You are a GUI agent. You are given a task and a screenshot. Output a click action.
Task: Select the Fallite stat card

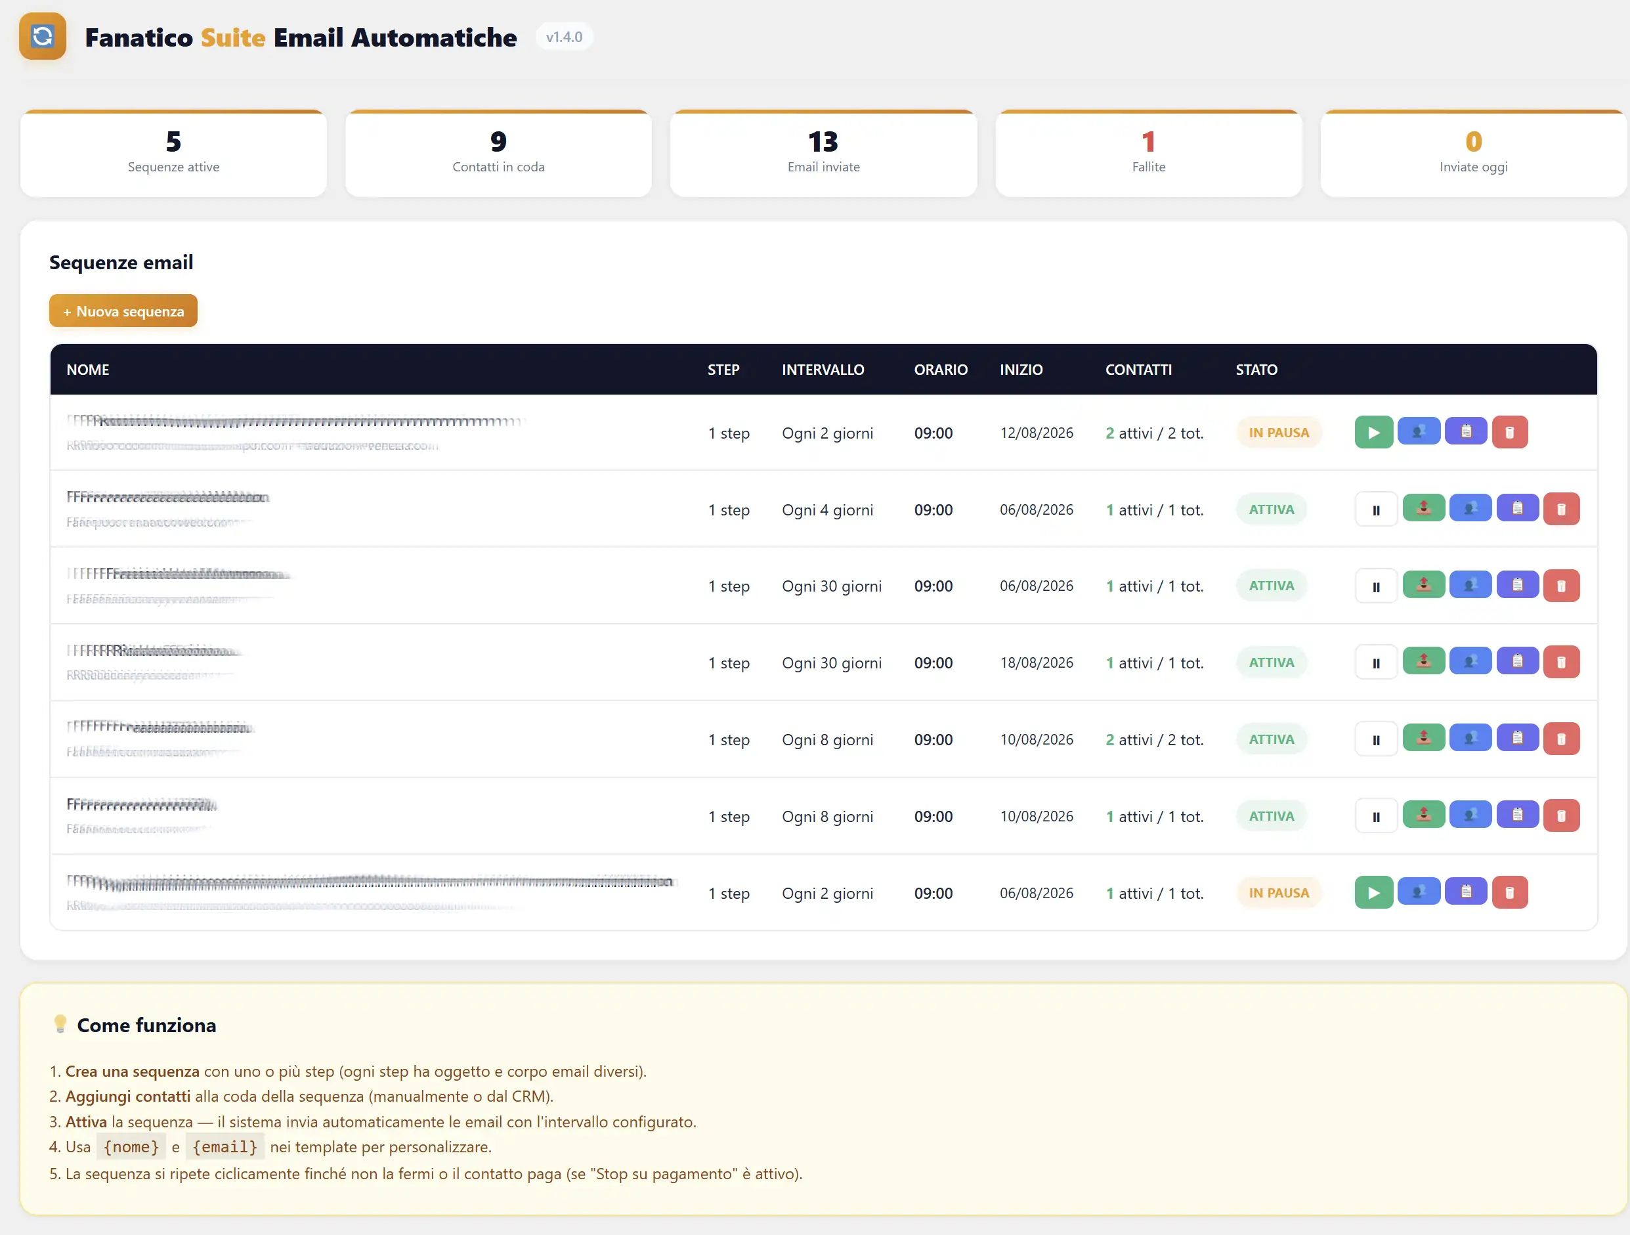[1148, 154]
